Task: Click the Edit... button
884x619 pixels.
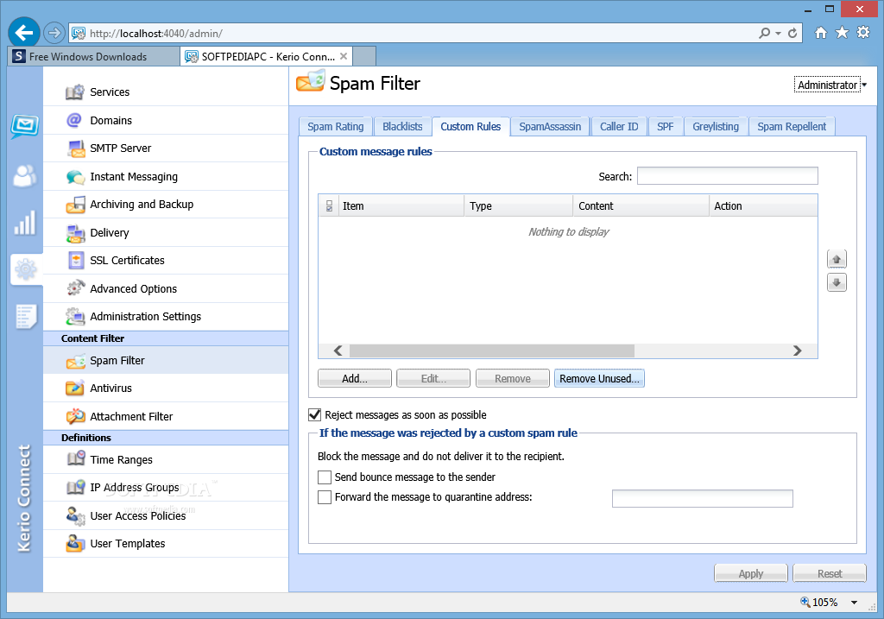Action: click(433, 379)
